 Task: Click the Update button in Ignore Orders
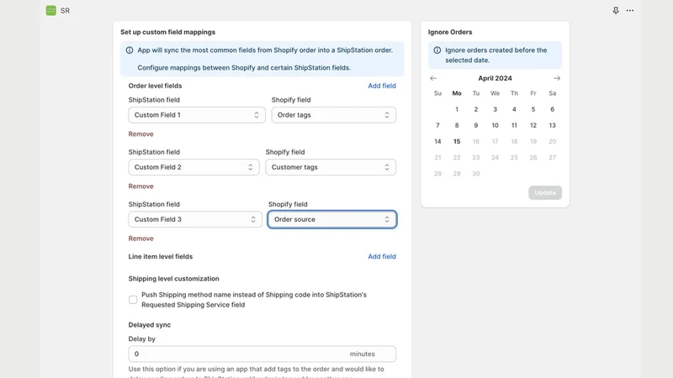click(x=545, y=192)
